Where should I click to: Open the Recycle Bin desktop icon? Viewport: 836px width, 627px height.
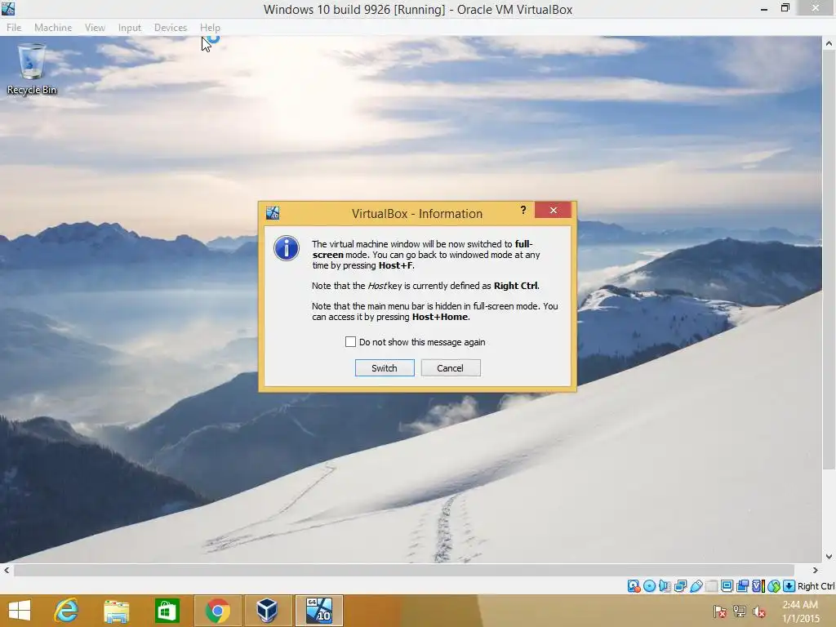tap(32, 69)
